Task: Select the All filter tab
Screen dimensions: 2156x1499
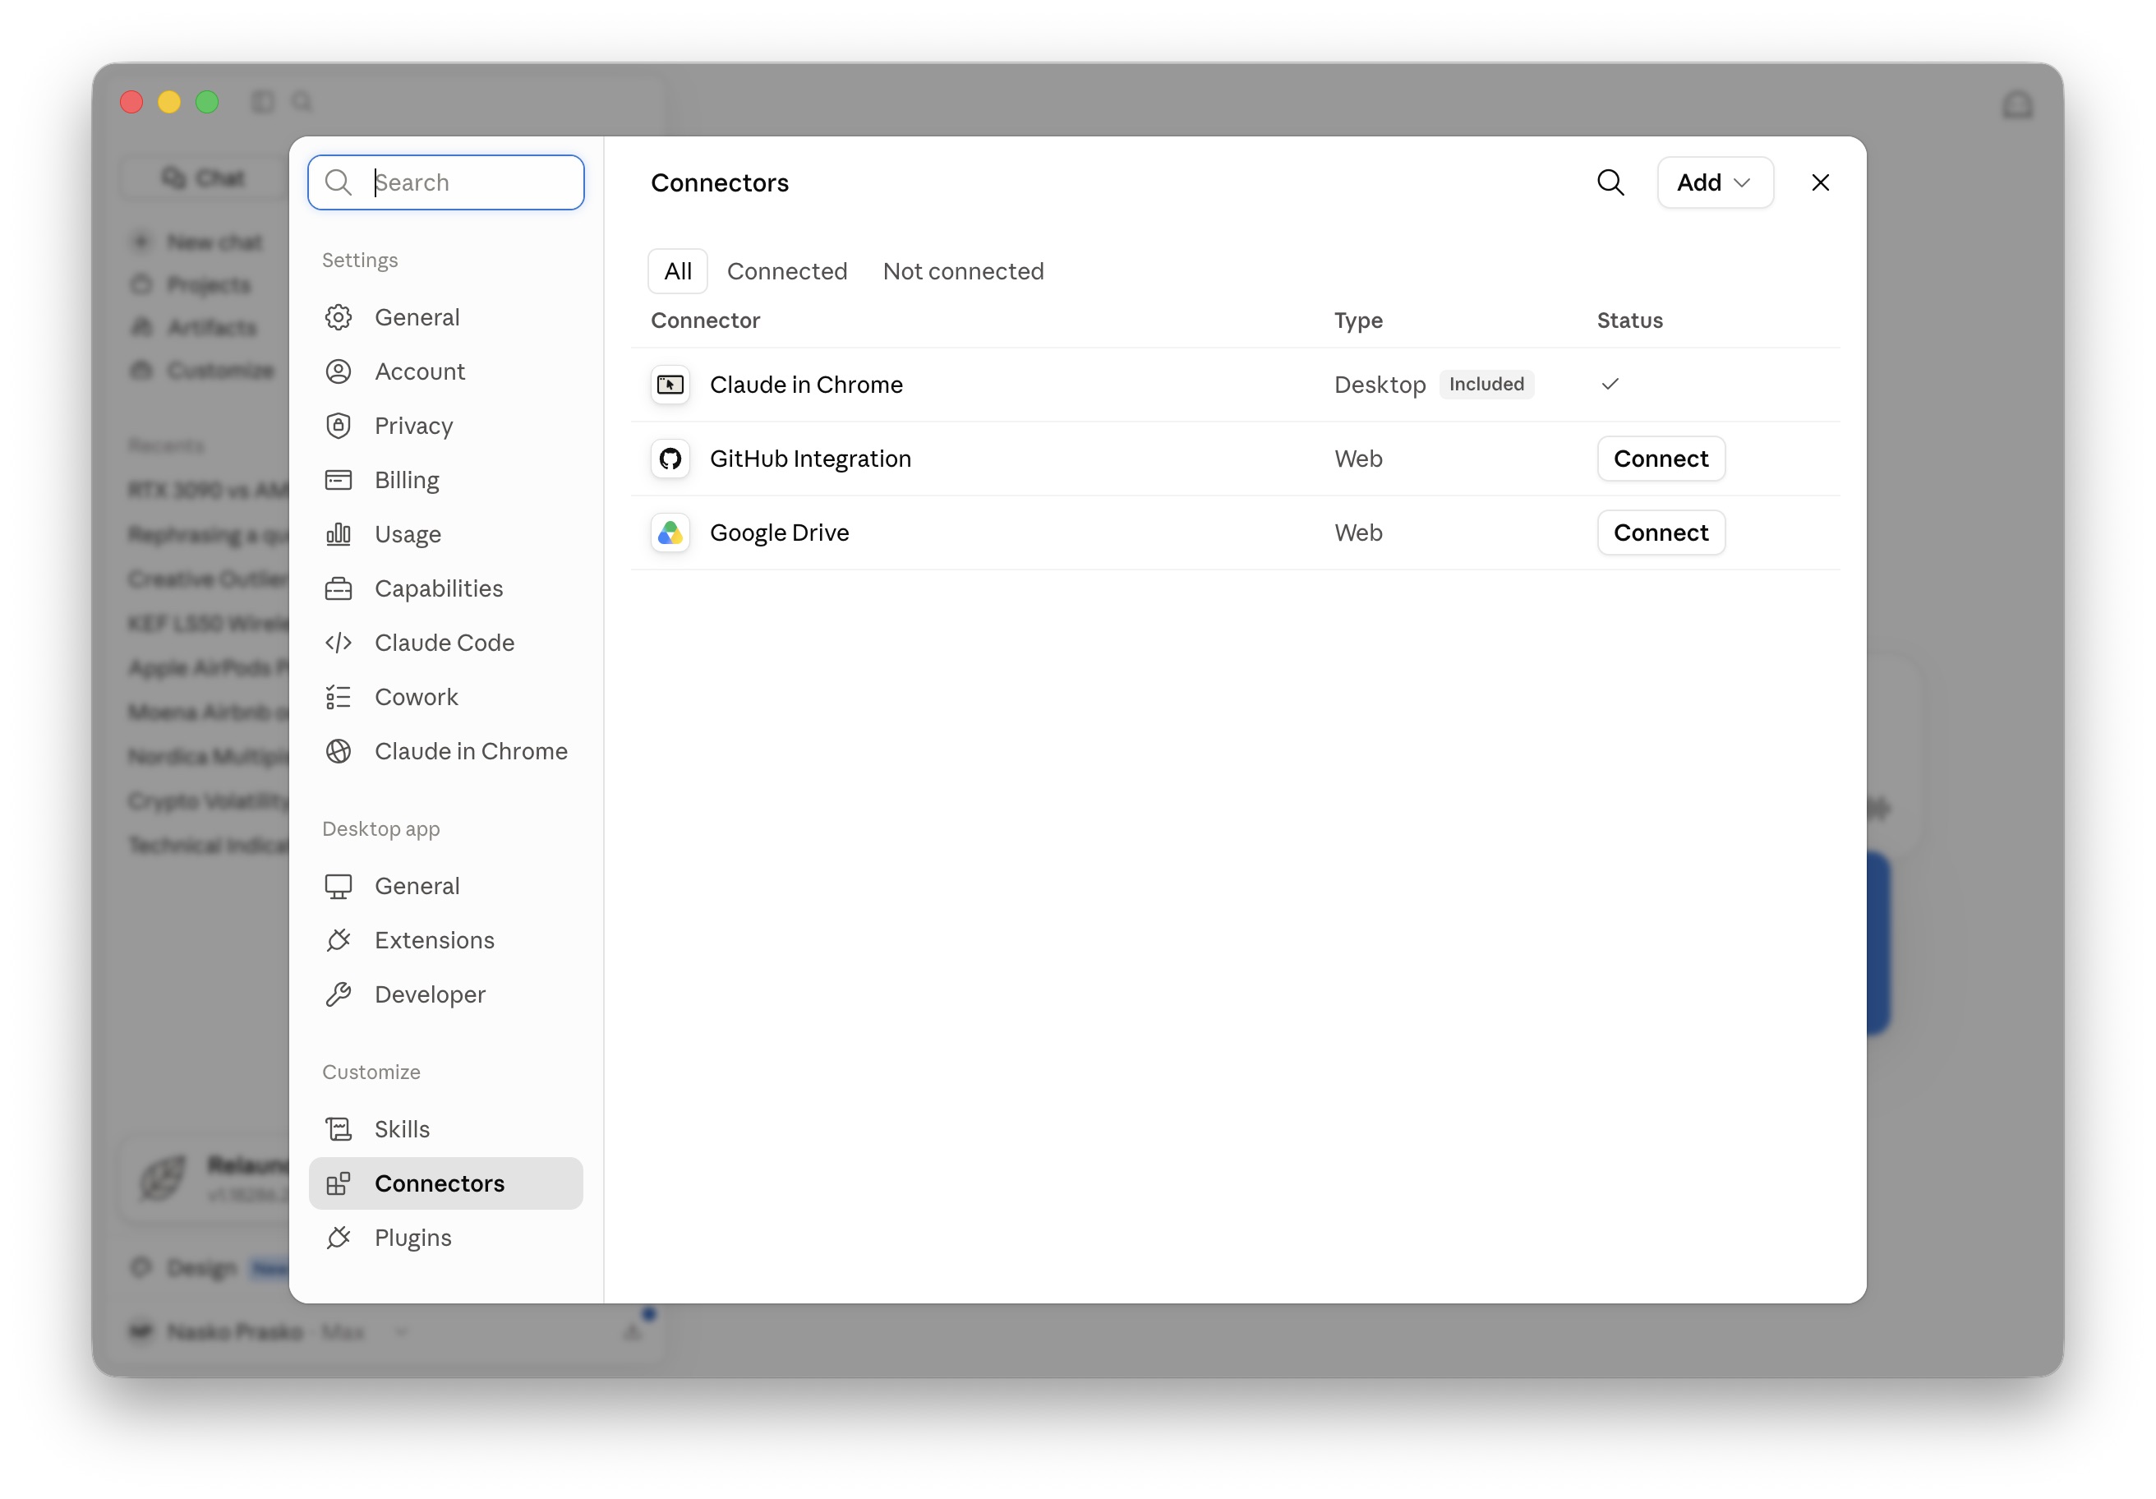Action: 678,271
